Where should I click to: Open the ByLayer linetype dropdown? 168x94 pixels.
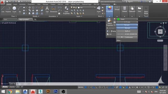pyautogui.click(x=127, y=25)
